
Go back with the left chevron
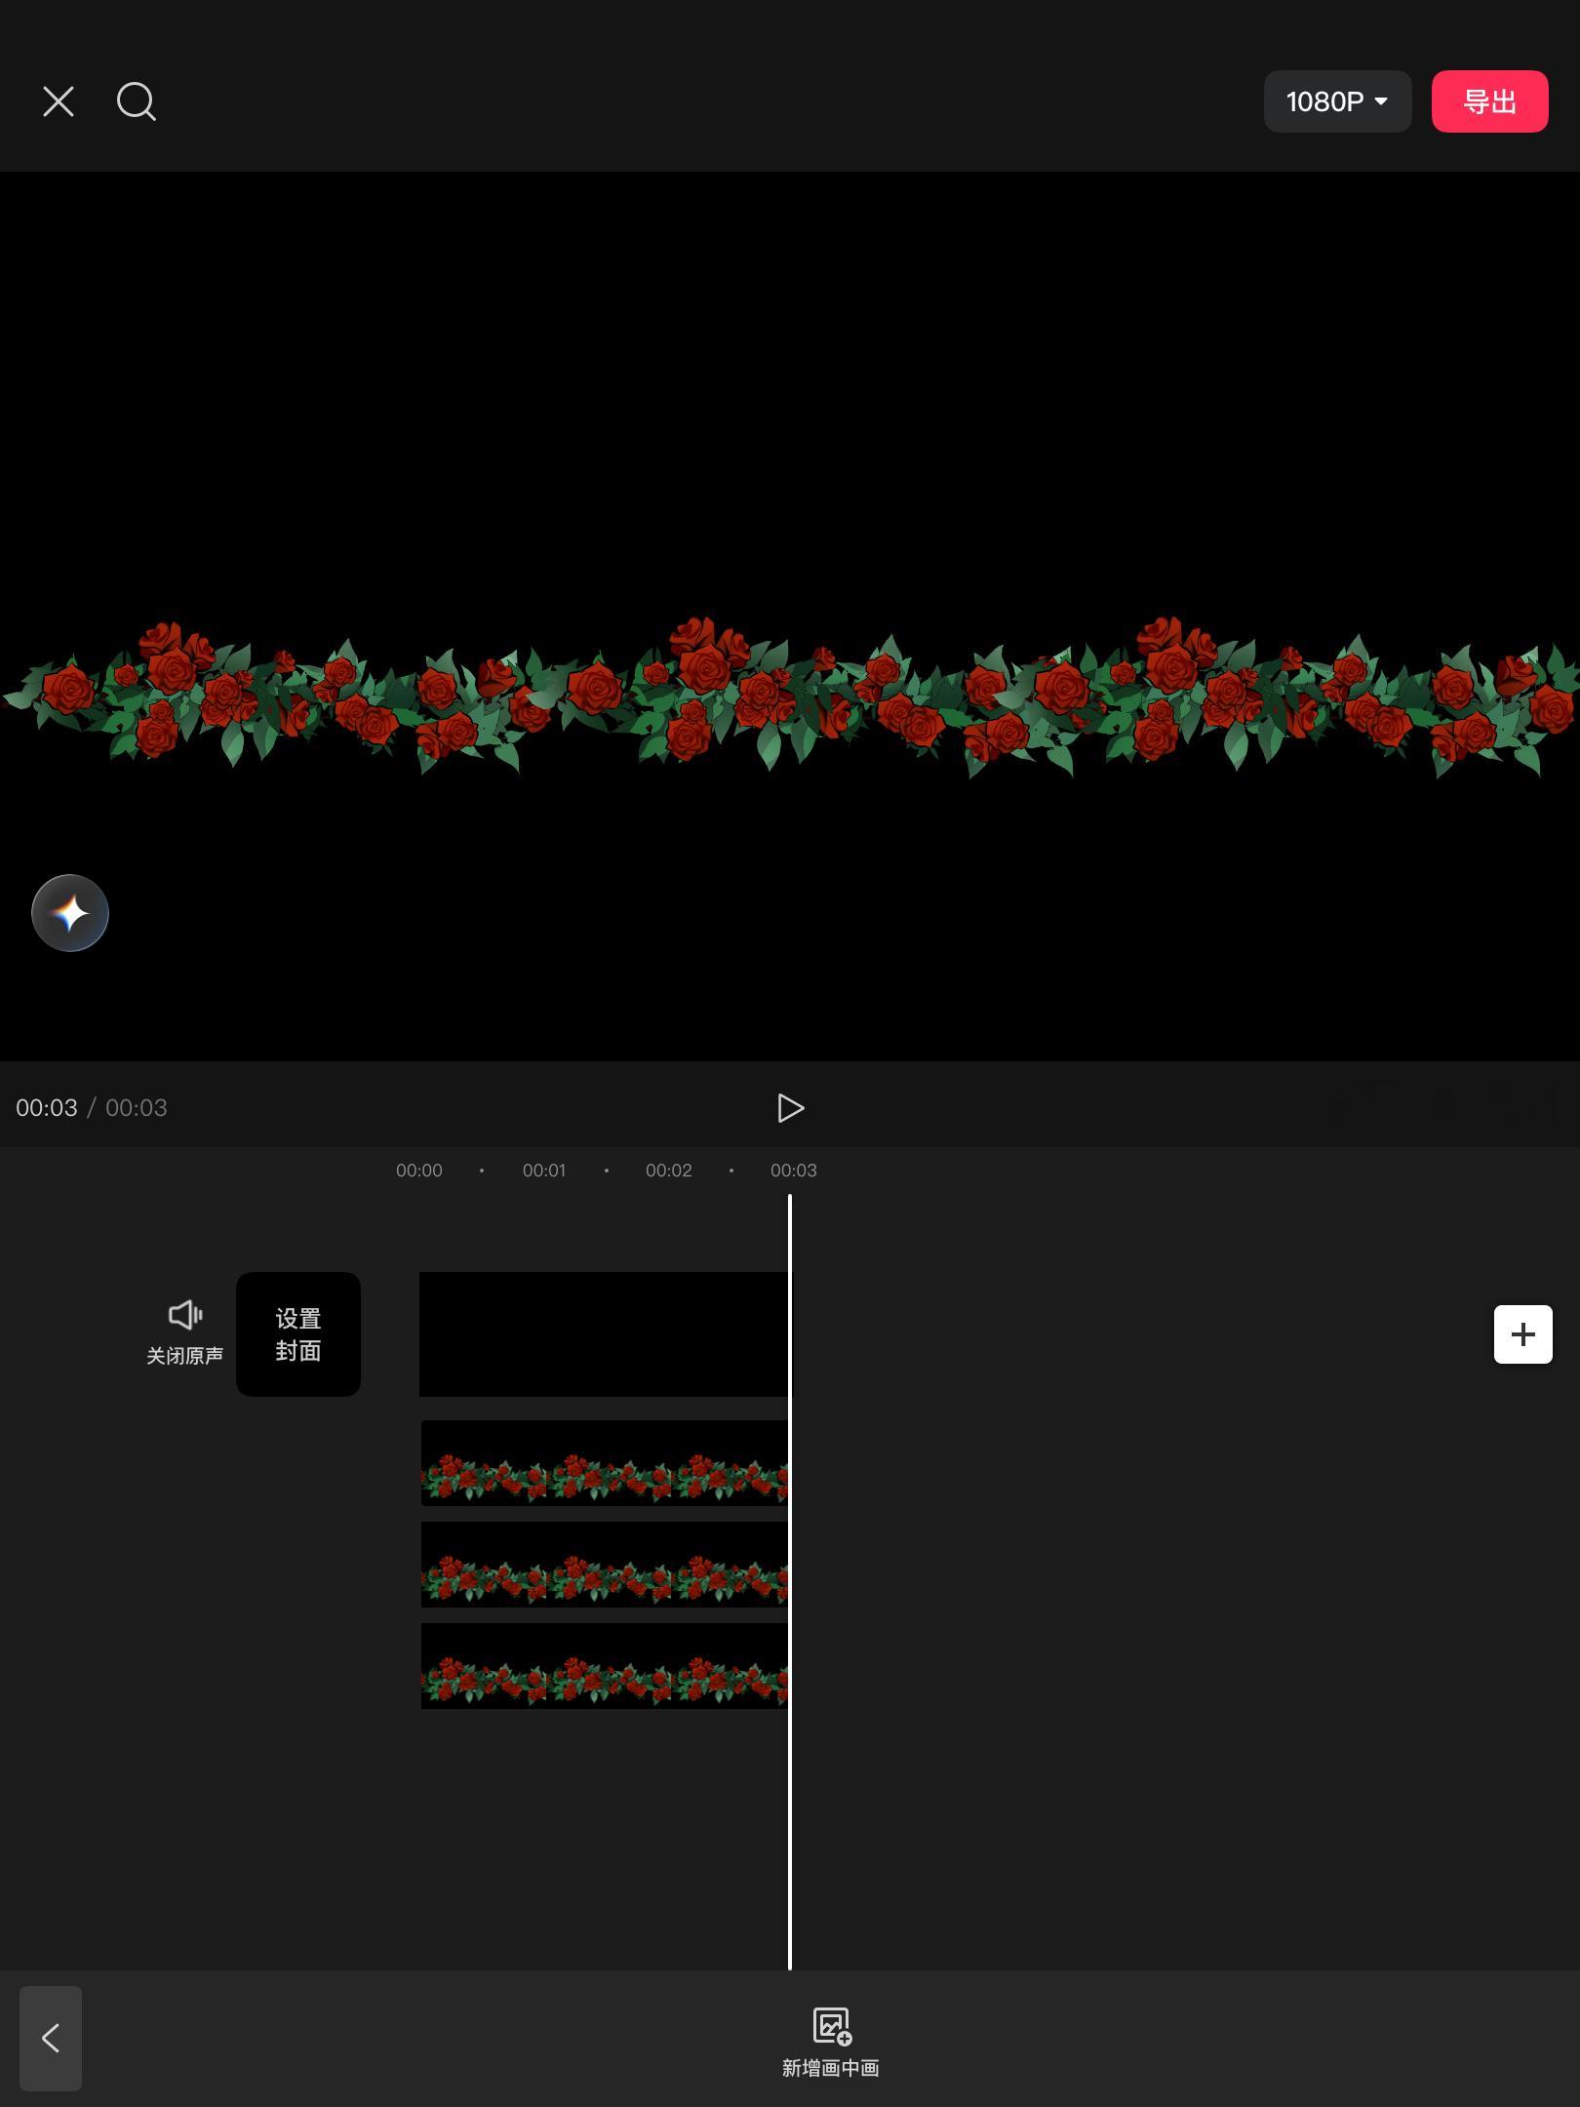tap(51, 2039)
